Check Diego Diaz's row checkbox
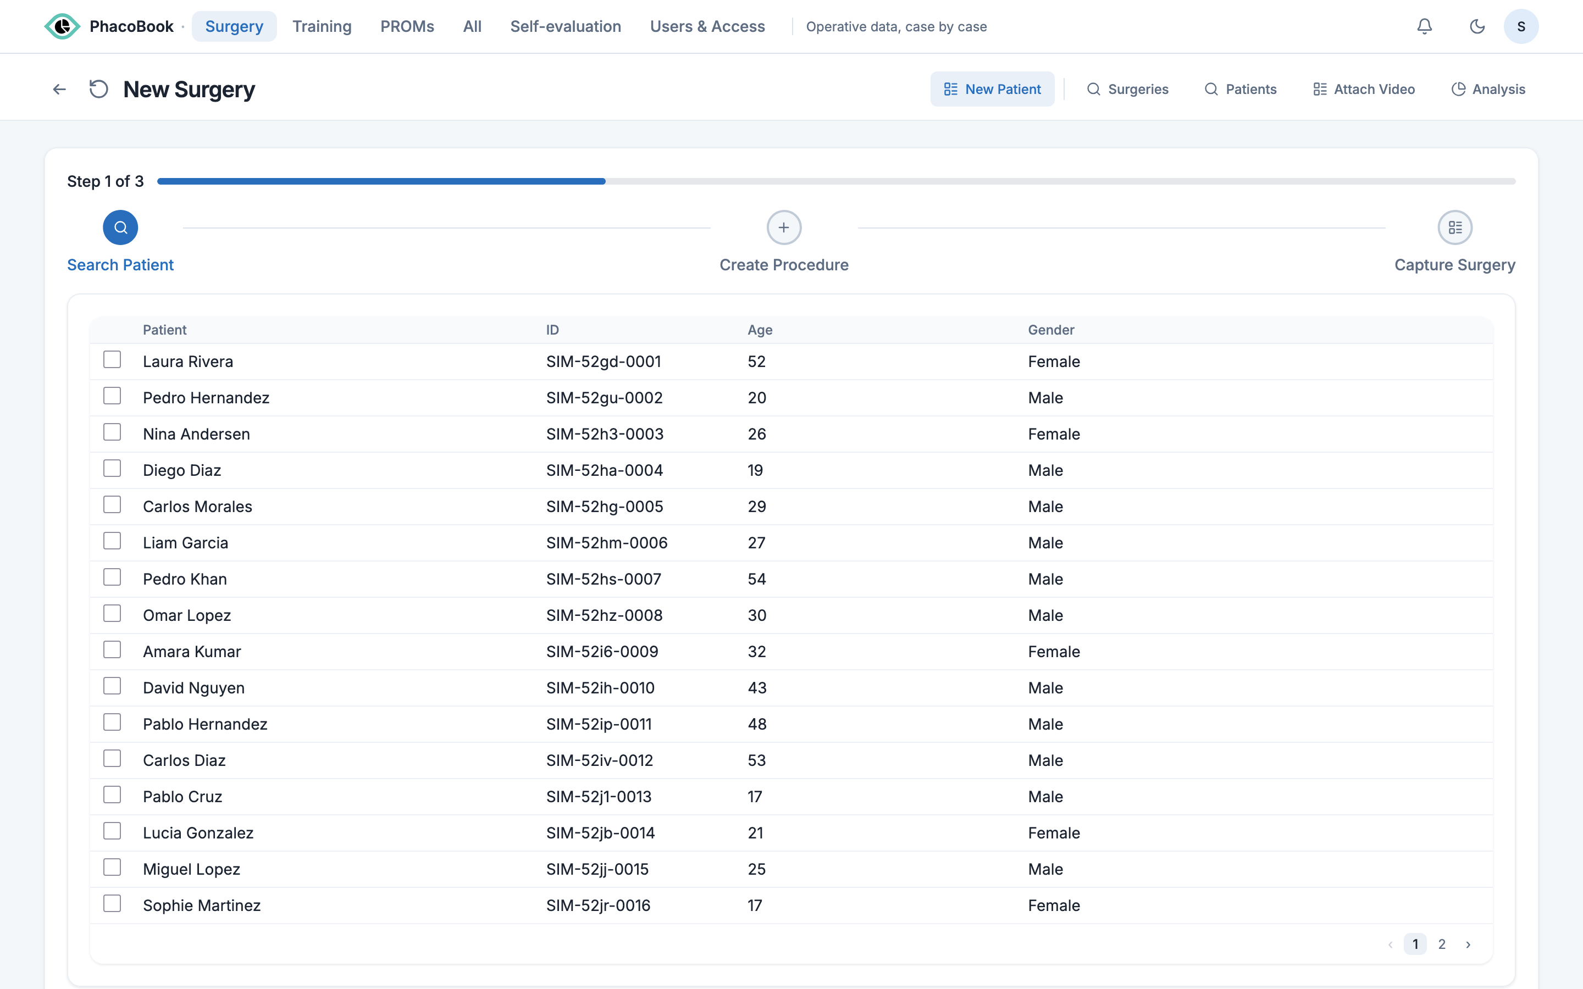Image resolution: width=1583 pixels, height=989 pixels. coord(113,468)
